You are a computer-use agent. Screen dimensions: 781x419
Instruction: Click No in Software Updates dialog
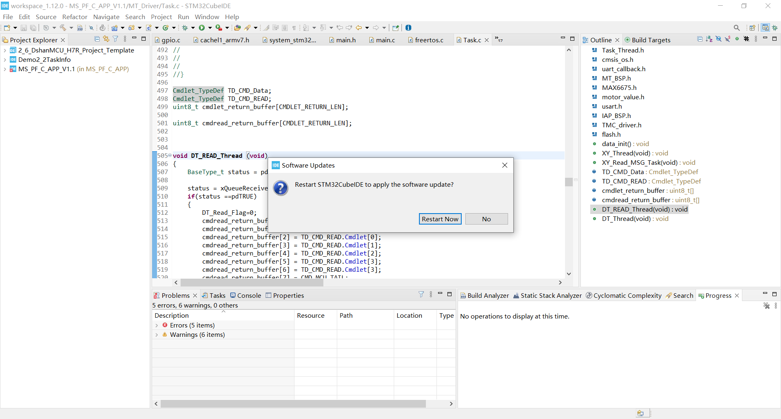[486, 219]
